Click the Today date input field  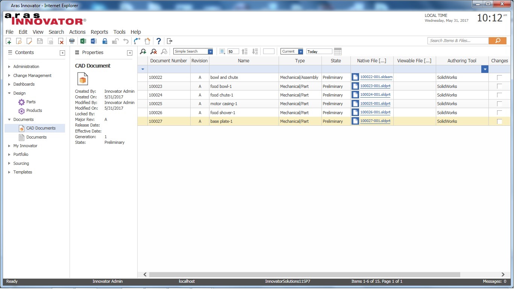(x=319, y=51)
